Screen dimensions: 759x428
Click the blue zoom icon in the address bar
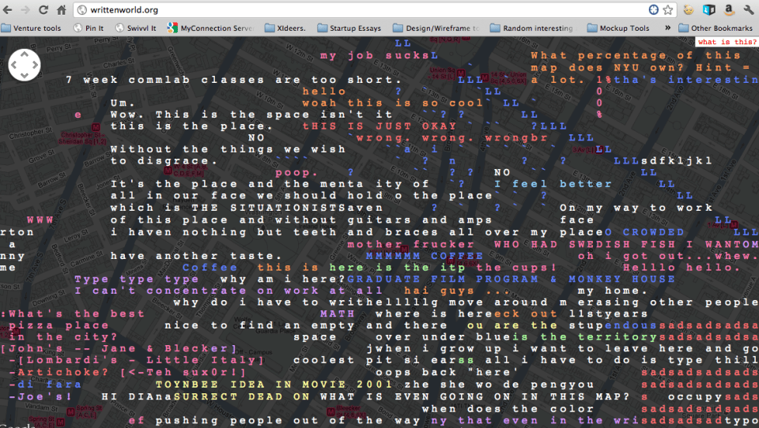(653, 10)
